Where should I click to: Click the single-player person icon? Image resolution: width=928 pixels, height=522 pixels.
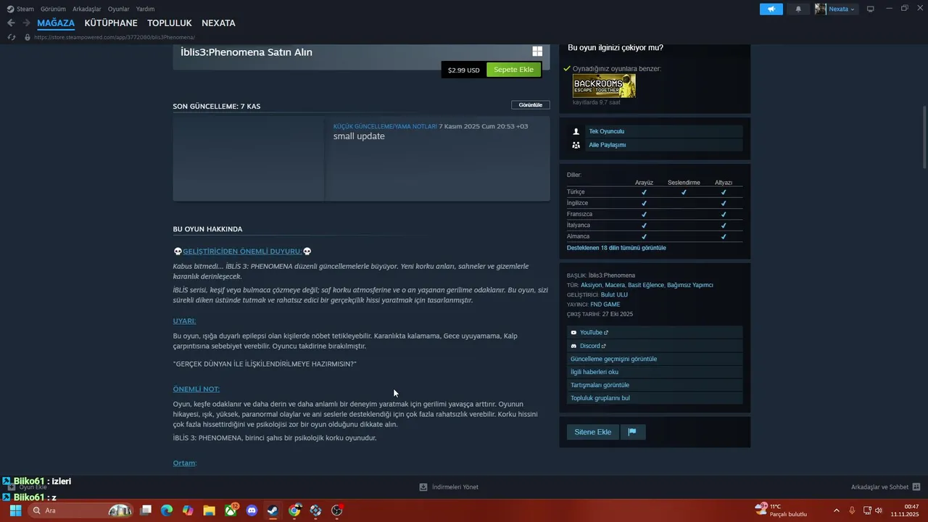(x=576, y=131)
